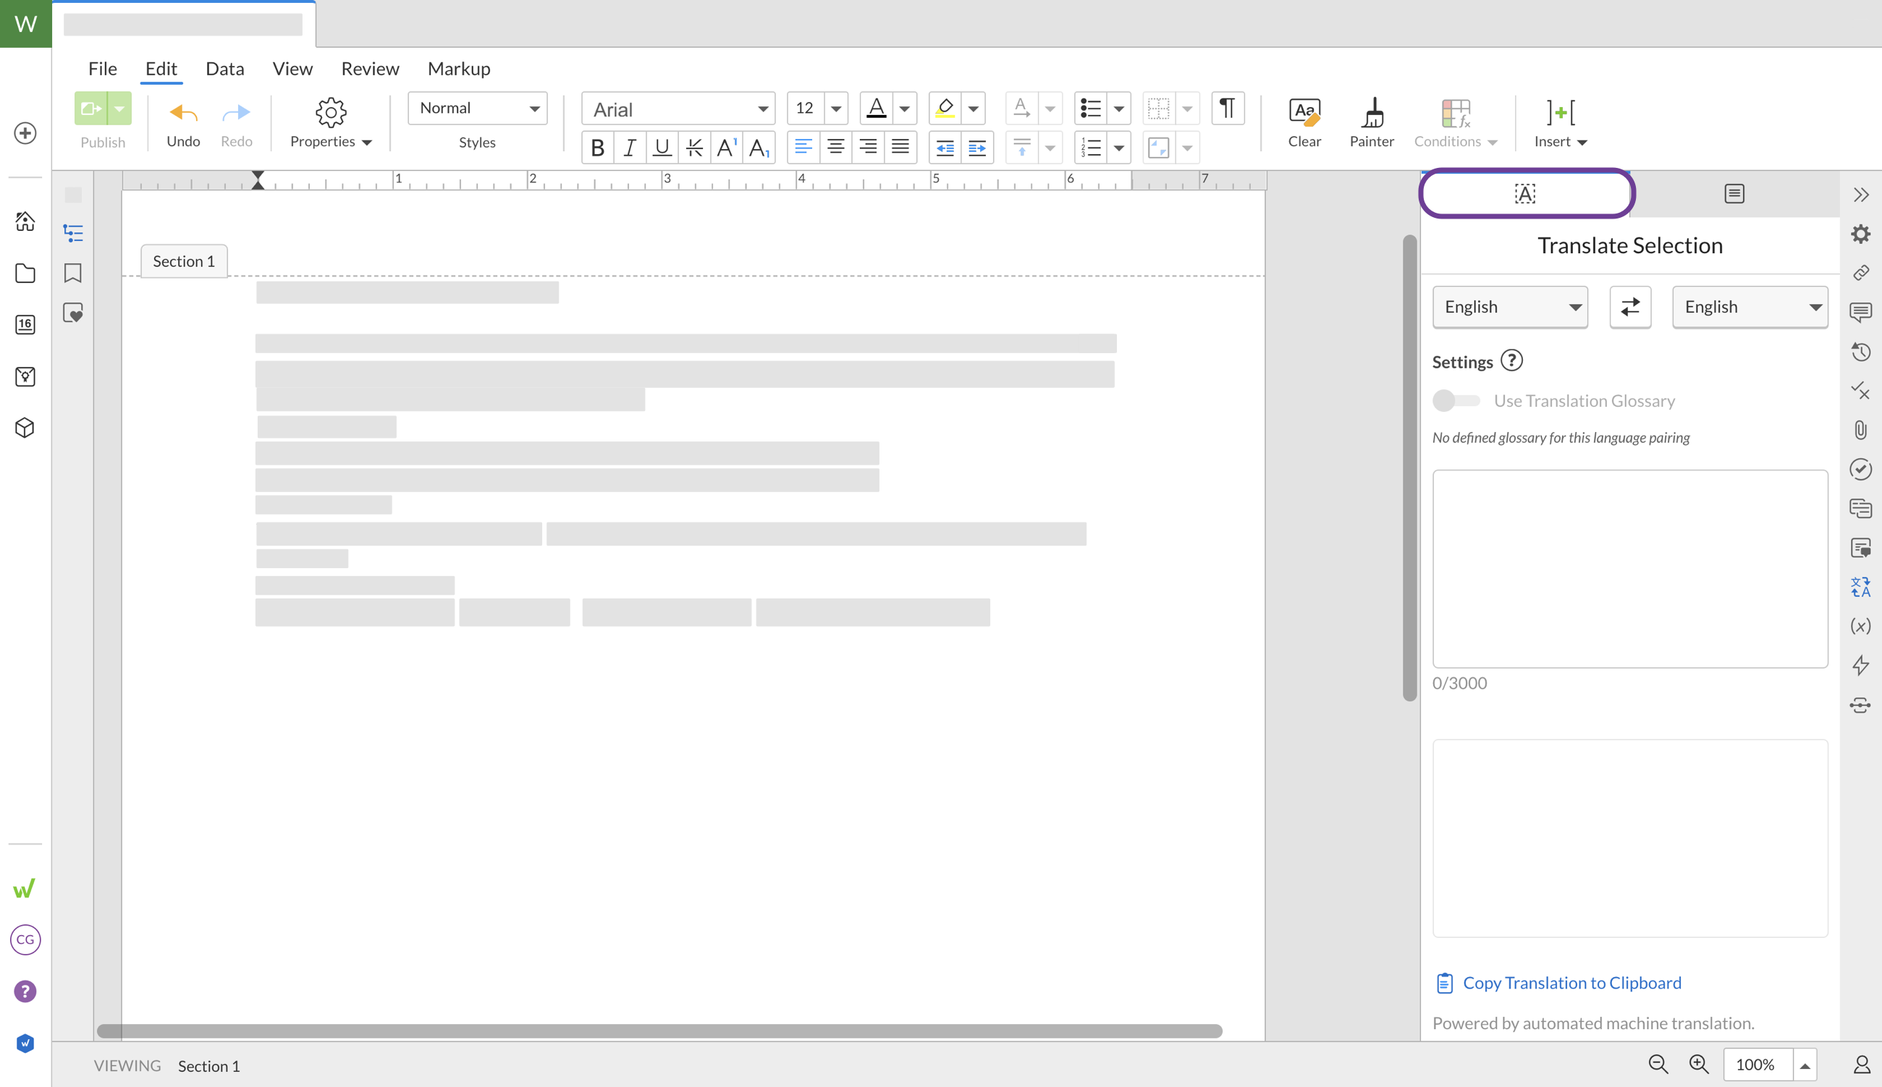The height and width of the screenshot is (1087, 1882).
Task: Click the swap languages button
Action: pyautogui.click(x=1629, y=307)
